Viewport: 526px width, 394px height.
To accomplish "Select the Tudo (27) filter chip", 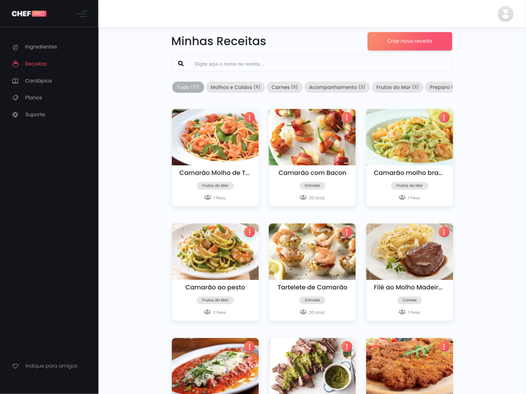I will [188, 87].
